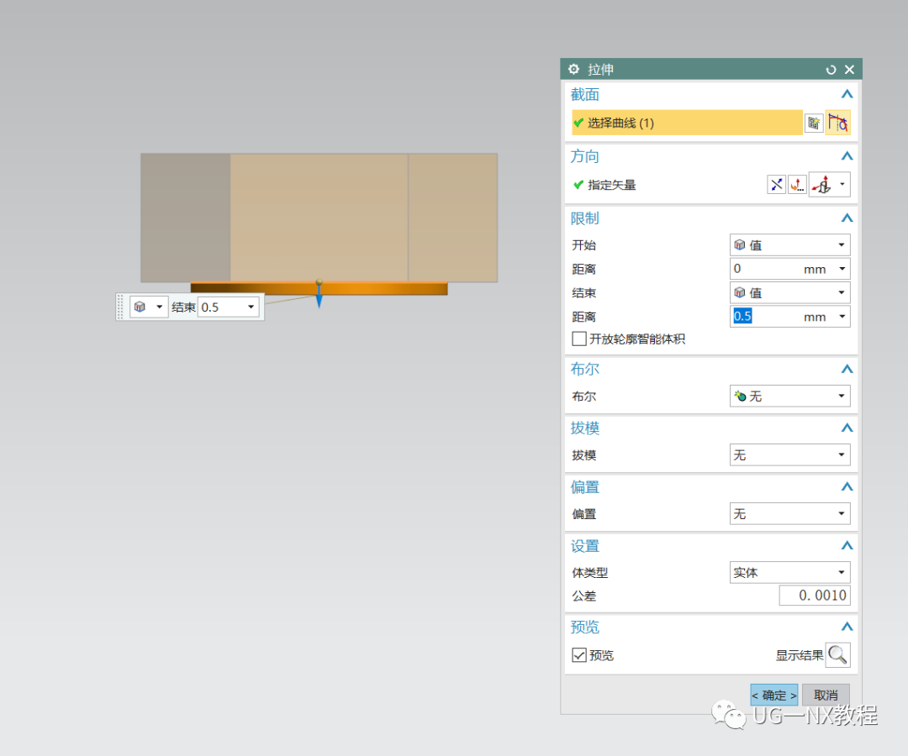
Task: Click the 确定 button
Action: [774, 695]
